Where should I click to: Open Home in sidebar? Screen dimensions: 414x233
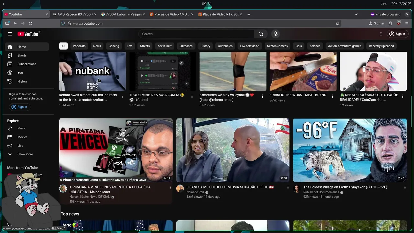27,47
